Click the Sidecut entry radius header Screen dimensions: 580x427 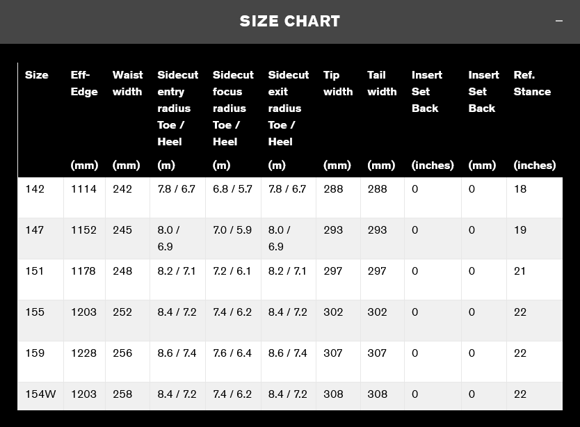click(177, 108)
